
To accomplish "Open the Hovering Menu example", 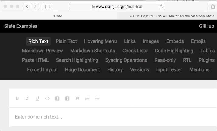I will 101,41.
